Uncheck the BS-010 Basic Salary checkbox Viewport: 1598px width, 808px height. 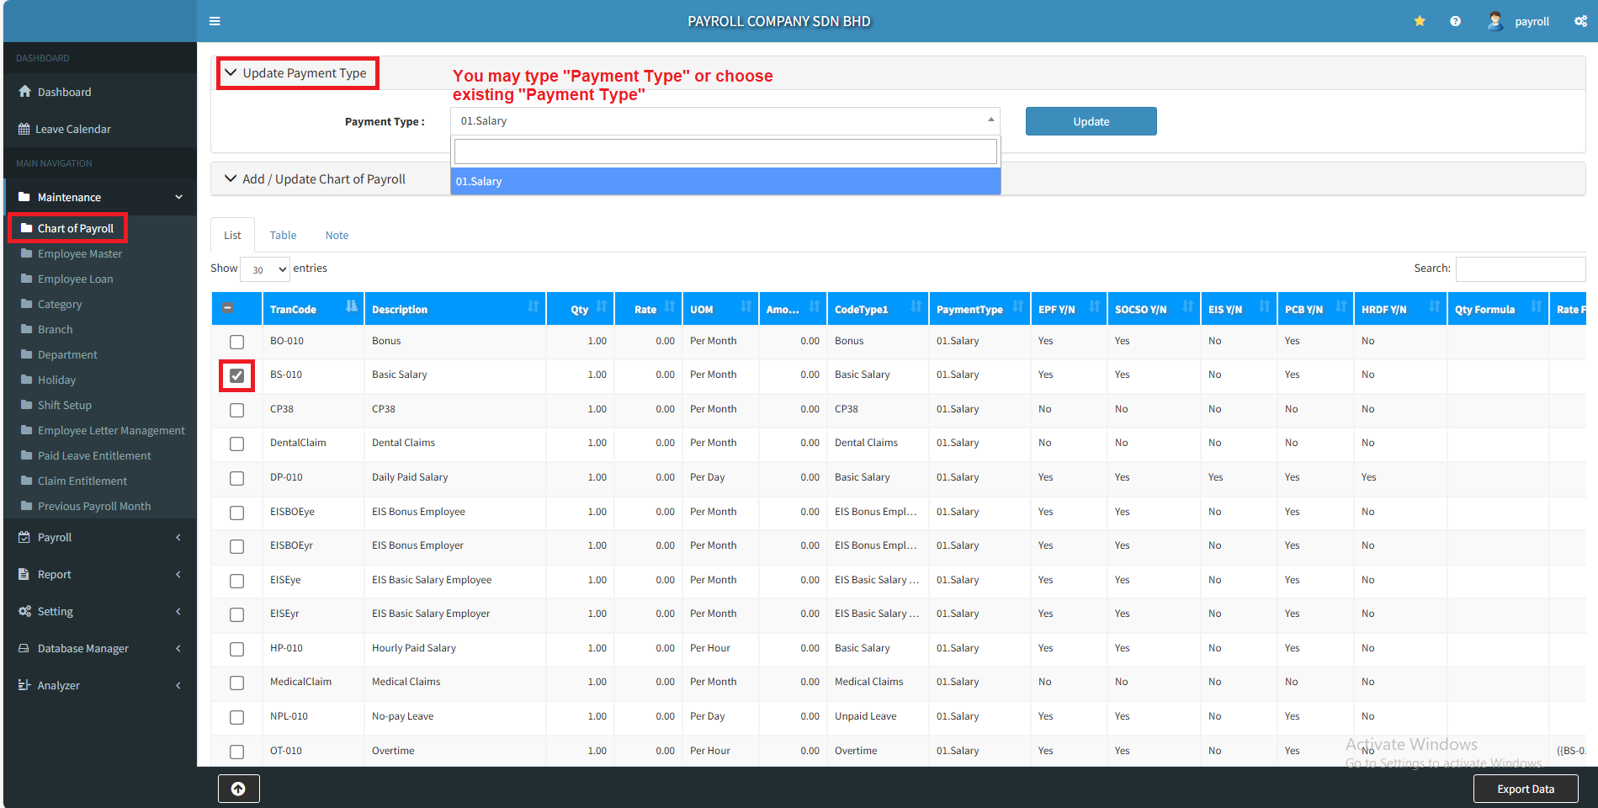point(236,375)
